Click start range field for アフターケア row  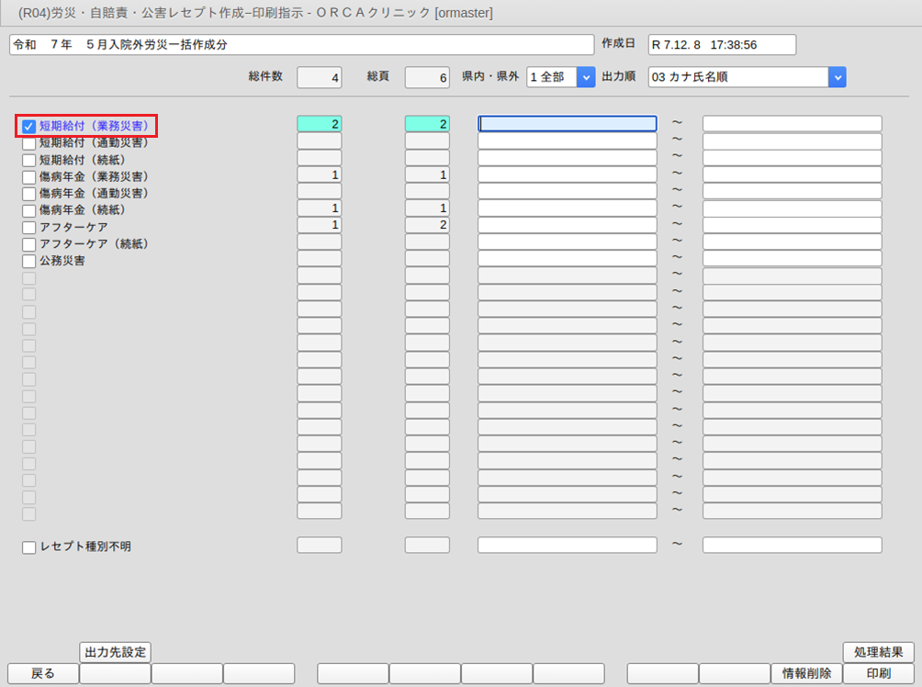[568, 225]
